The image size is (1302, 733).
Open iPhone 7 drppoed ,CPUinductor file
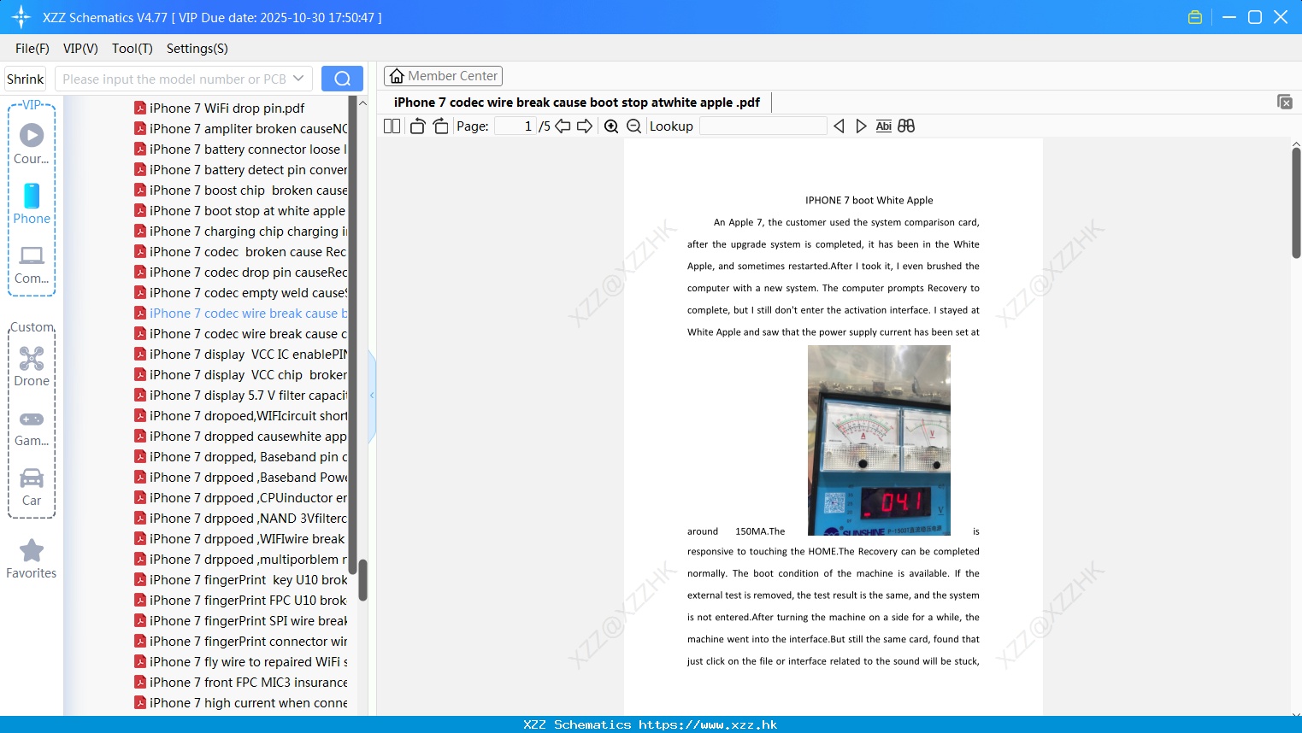(239, 497)
